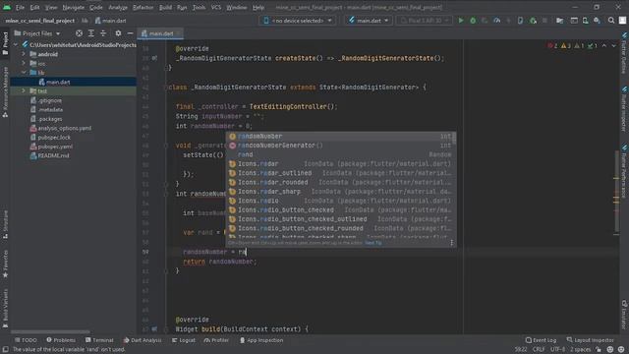
Task: Click the editor vertical scrollbar
Action: click(x=616, y=192)
